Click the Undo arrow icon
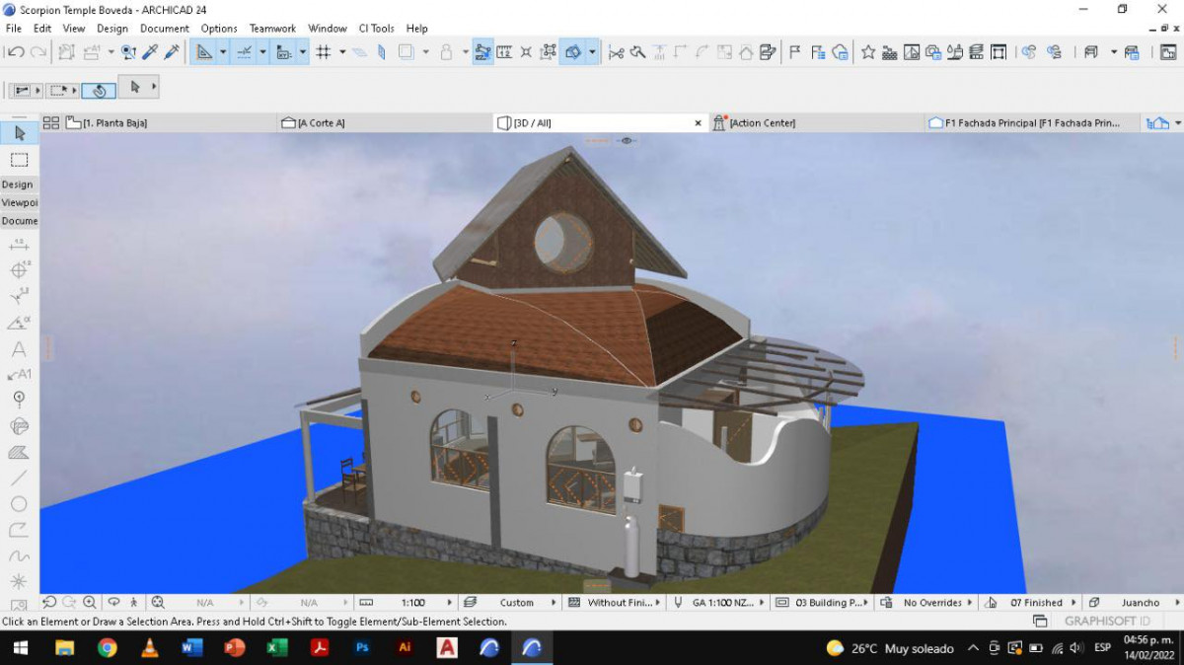The width and height of the screenshot is (1184, 665). 16,52
